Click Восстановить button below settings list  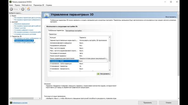(x=104, y=74)
